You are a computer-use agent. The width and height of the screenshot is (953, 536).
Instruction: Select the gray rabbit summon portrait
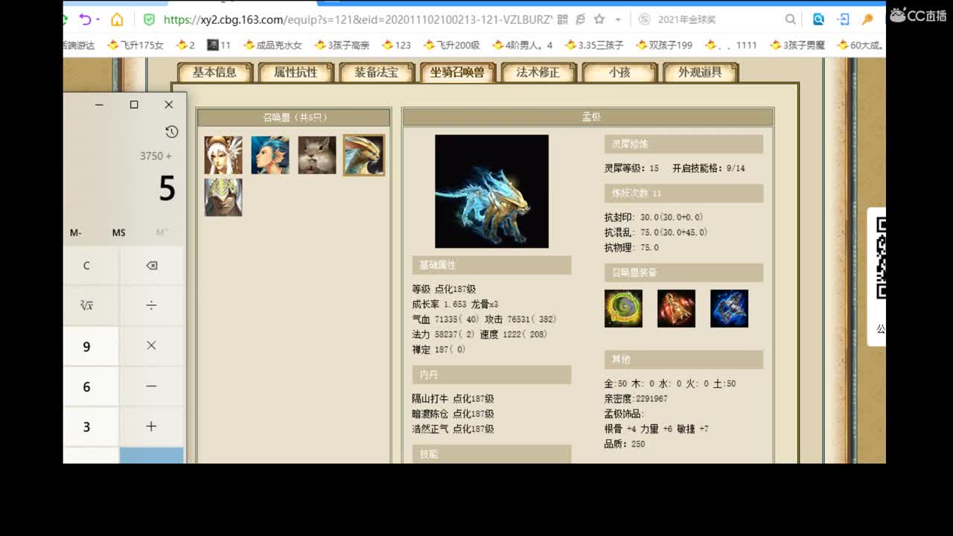click(317, 155)
